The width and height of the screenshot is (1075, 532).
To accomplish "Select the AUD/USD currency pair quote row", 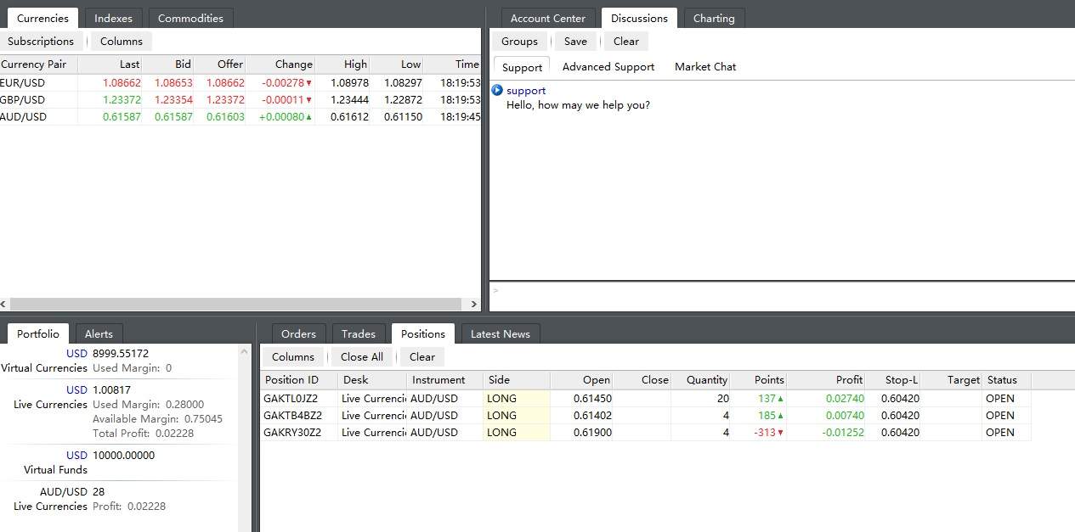I will tap(240, 117).
